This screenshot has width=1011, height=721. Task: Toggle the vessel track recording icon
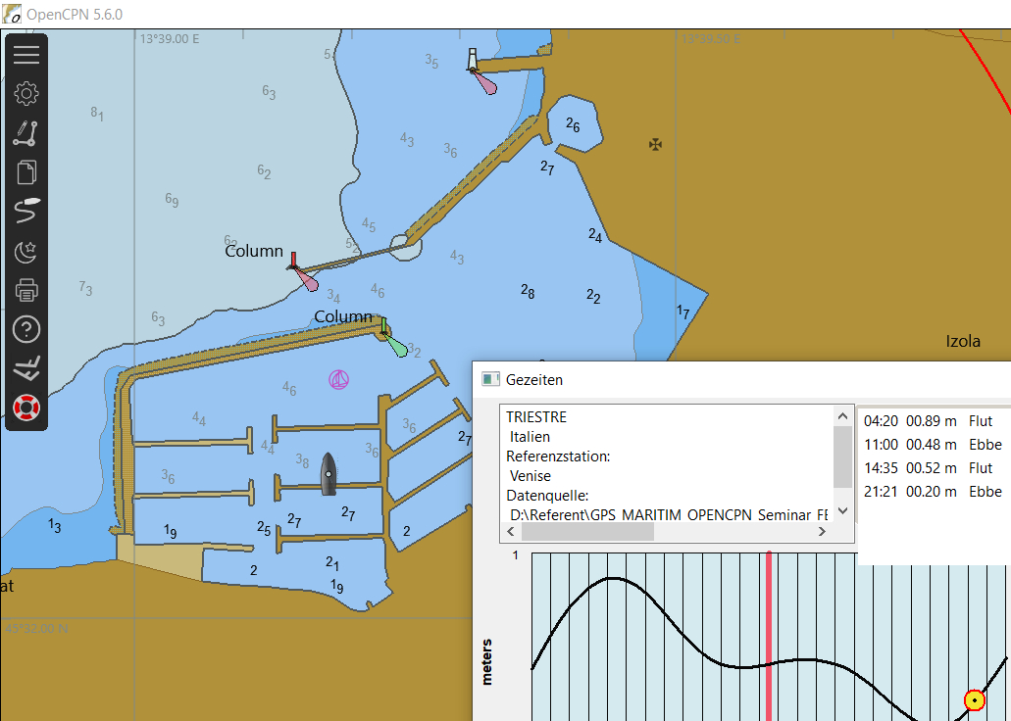coord(26,212)
